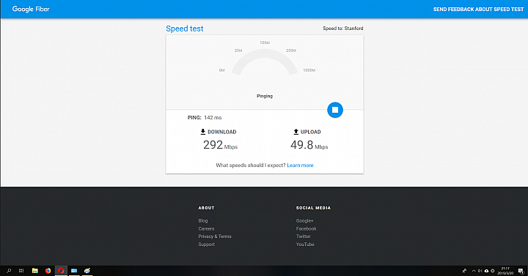The width and height of the screenshot is (528, 276).
Task: Click 'What speeds should I expect?' text
Action: click(x=251, y=165)
